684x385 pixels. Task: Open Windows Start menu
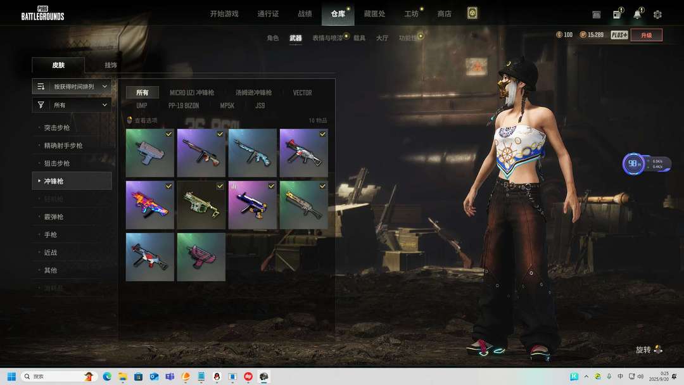tap(12, 376)
